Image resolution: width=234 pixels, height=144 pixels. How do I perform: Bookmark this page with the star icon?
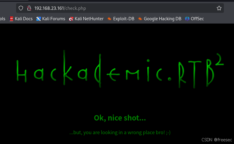pos(219,8)
